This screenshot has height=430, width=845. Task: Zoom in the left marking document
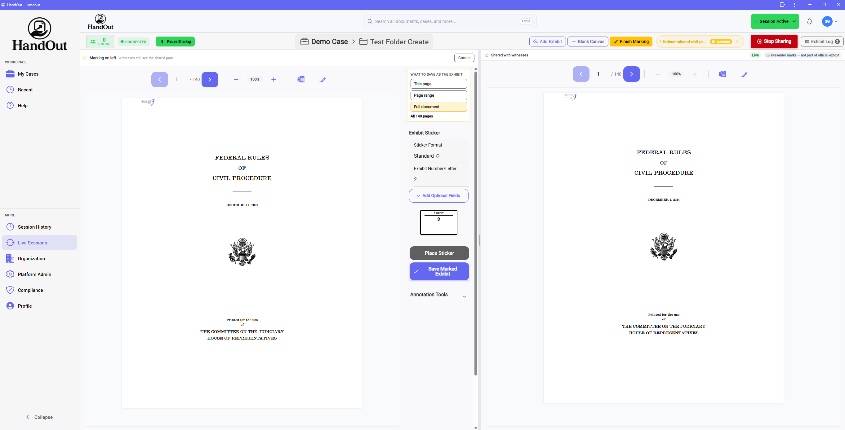274,79
